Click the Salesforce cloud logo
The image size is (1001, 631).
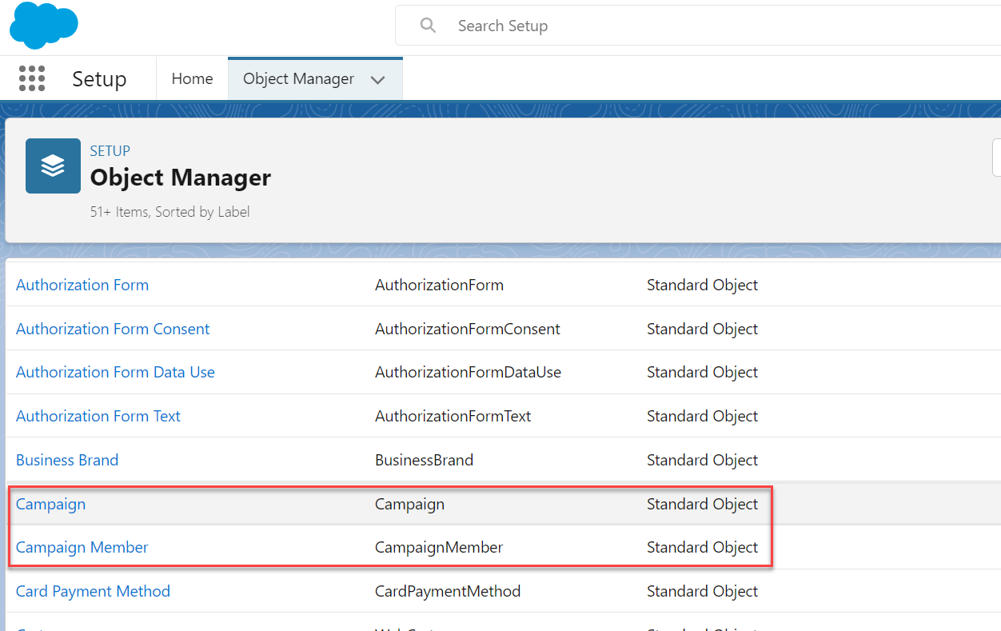tap(43, 26)
